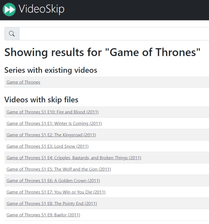Click the 'Videos with skip files' heading
Viewport: 209px width, 224px height.
(x=41, y=100)
